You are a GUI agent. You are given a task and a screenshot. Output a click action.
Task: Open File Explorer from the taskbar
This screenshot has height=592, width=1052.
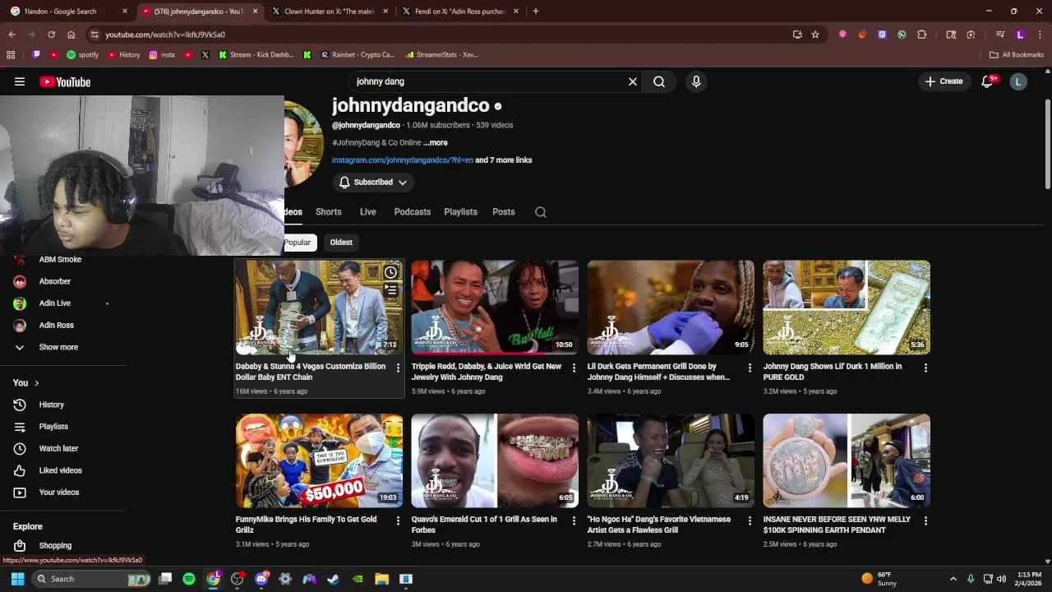tap(381, 579)
